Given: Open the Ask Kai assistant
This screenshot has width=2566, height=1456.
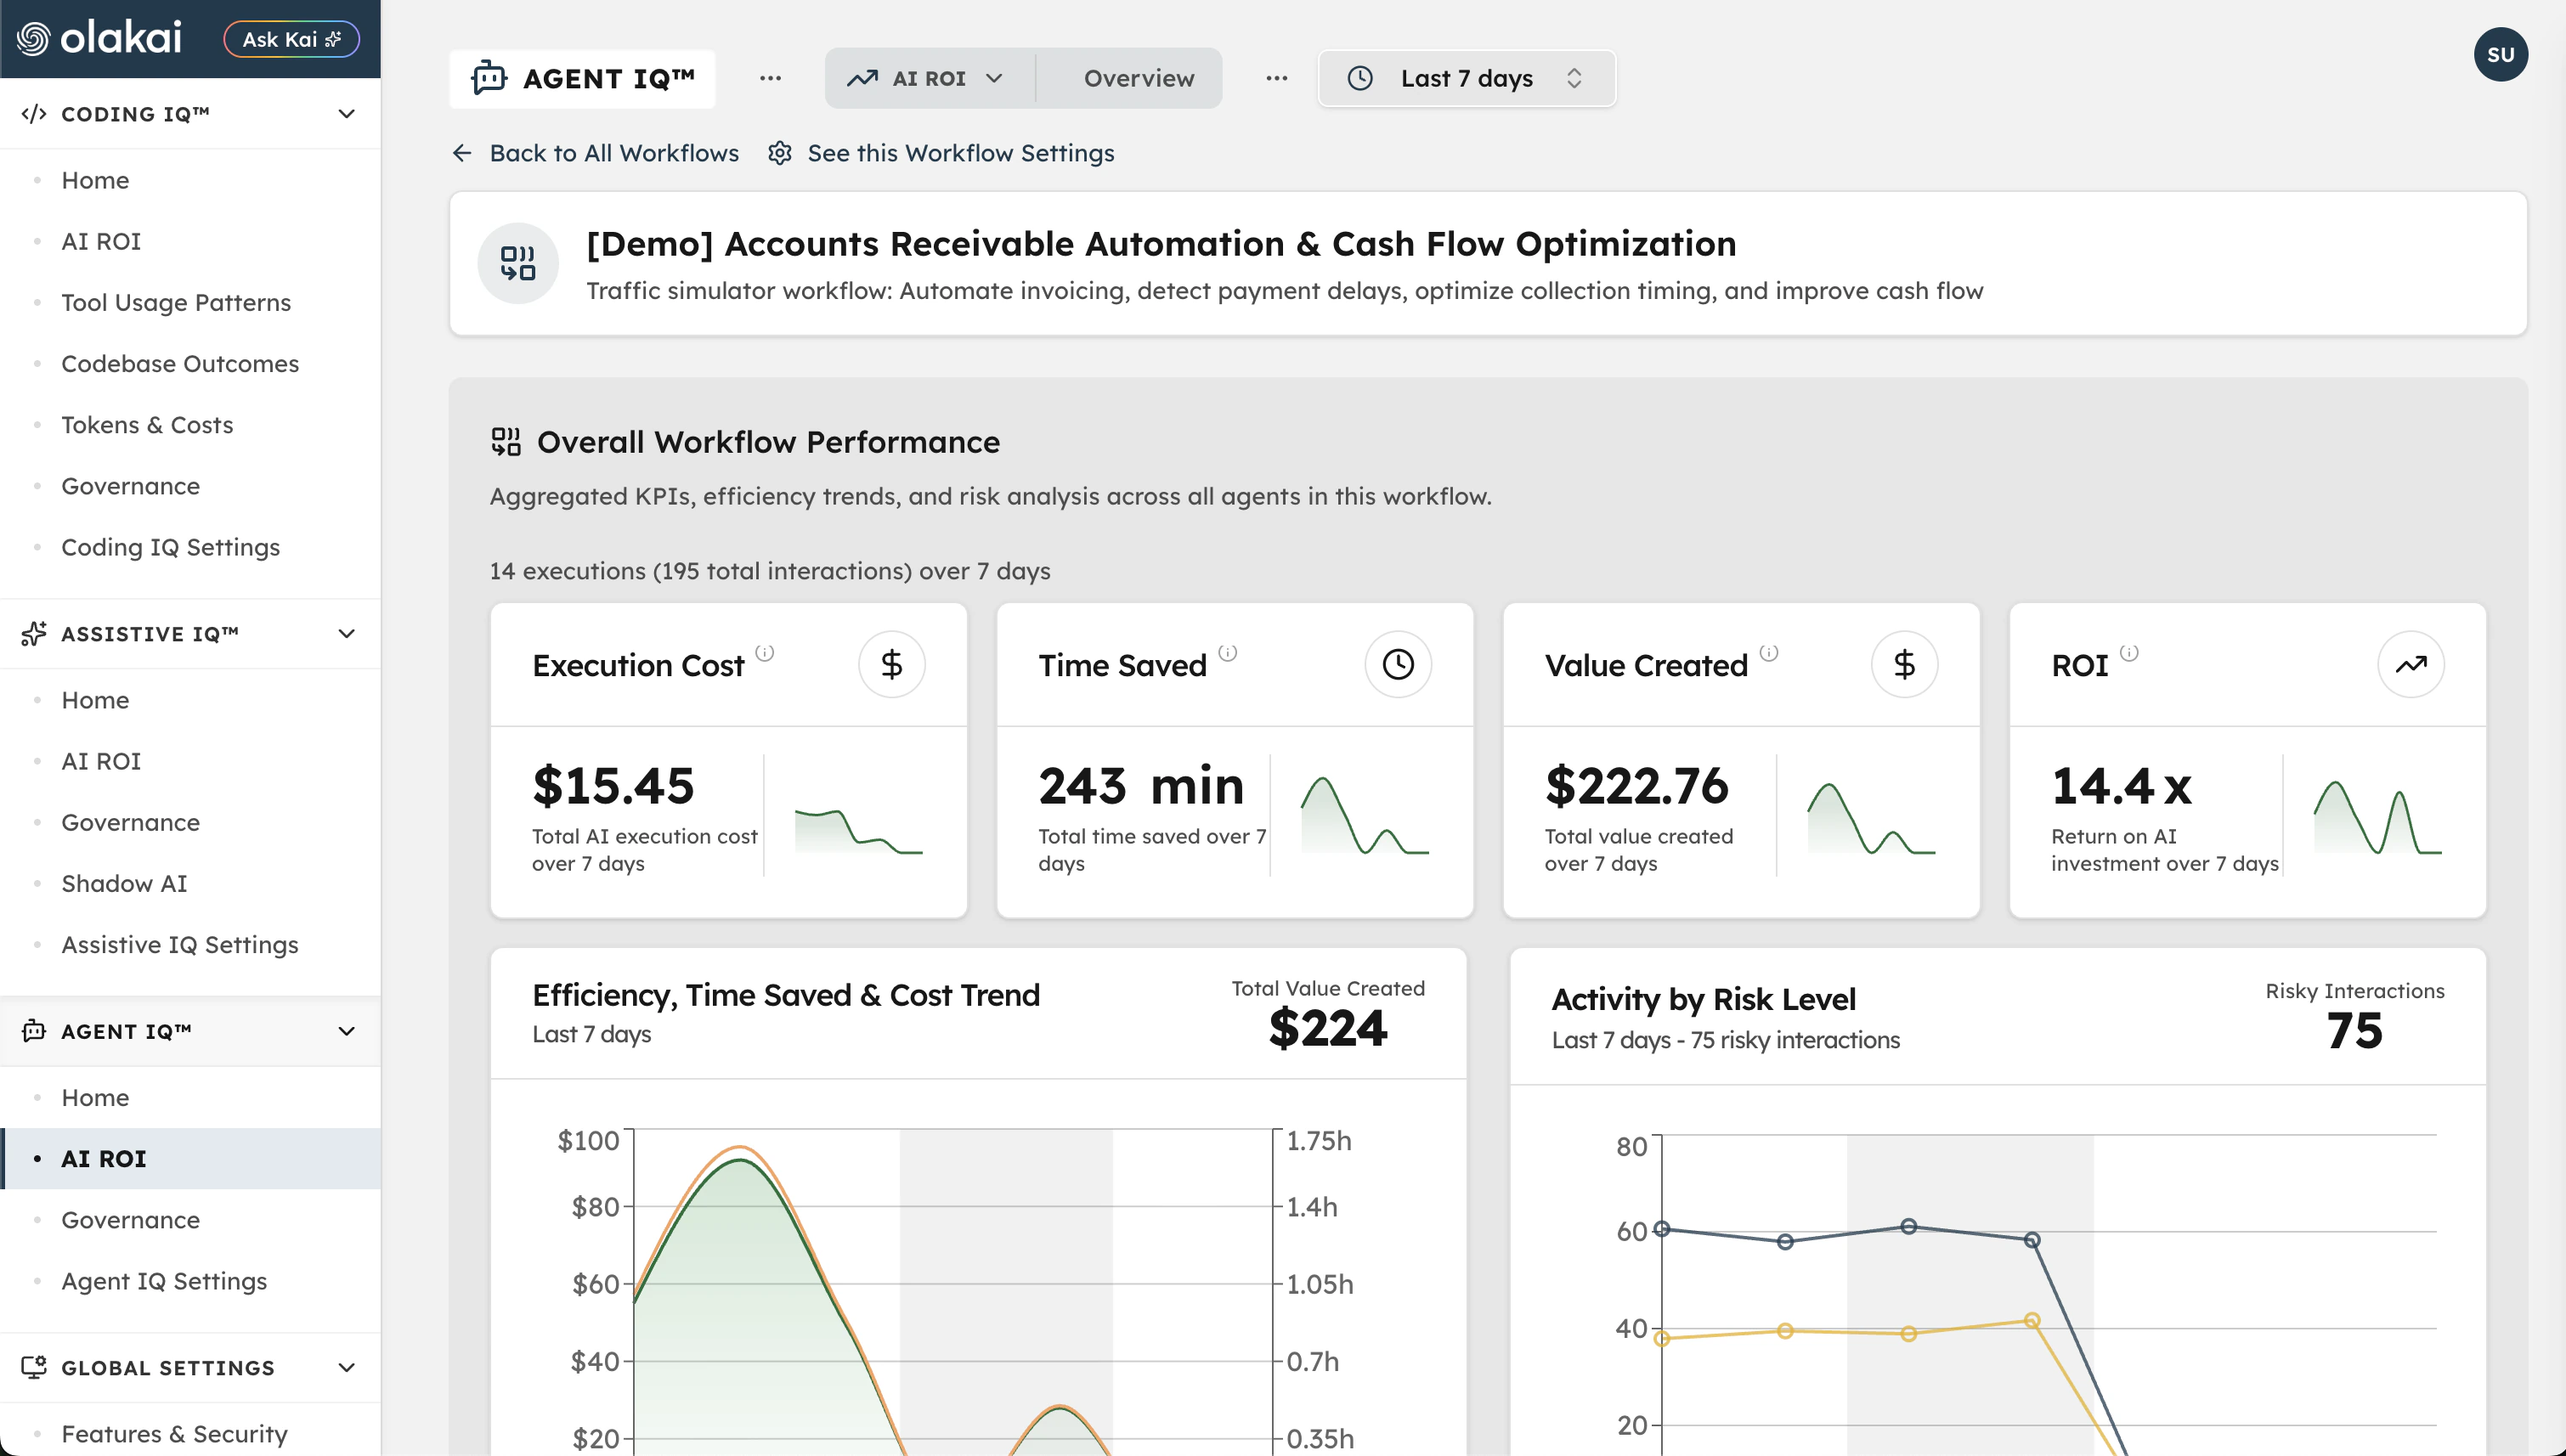Looking at the screenshot, I should coord(291,39).
